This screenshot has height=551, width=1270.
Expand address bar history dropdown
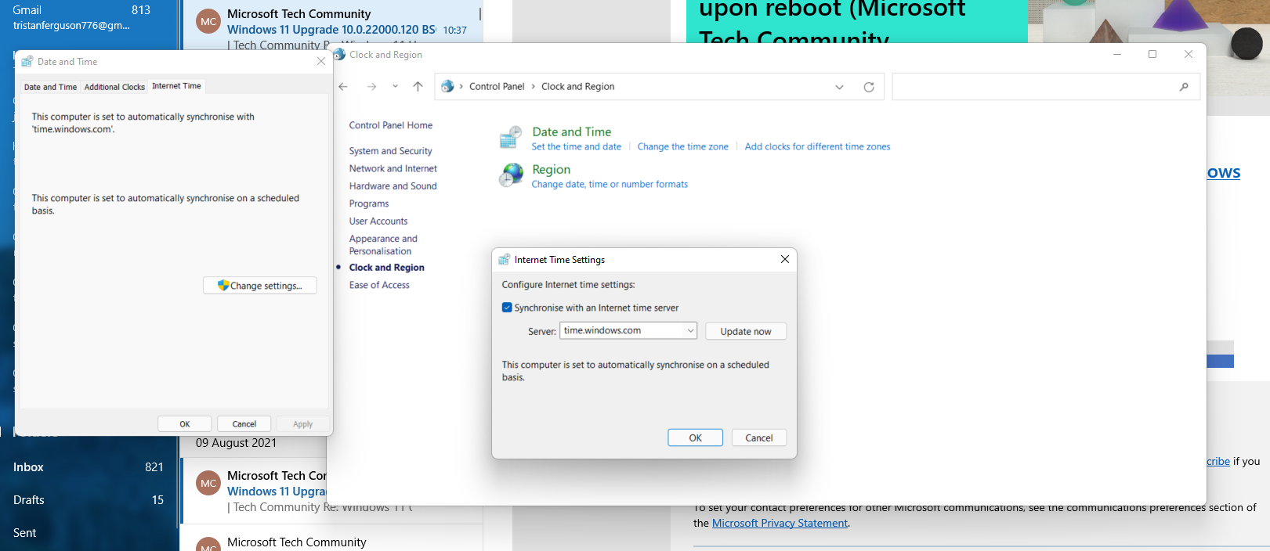(x=839, y=87)
